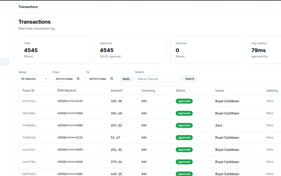The image size is (281, 176).
Task: Focus the From date field
Action: click(68, 79)
